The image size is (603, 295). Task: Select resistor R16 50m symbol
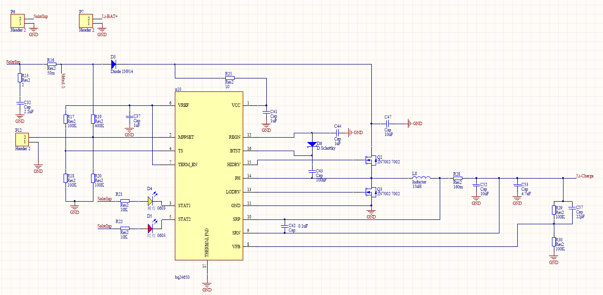pos(52,64)
